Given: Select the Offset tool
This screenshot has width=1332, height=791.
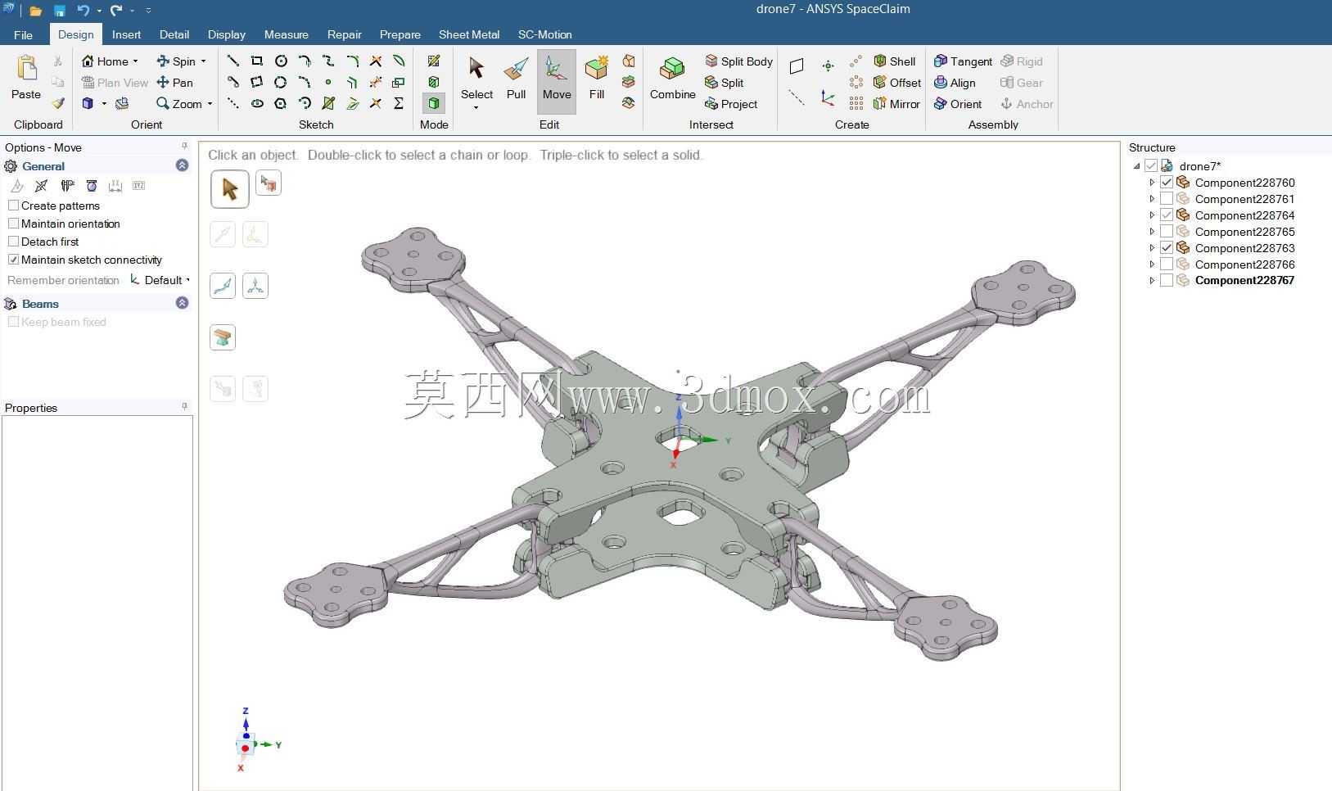Looking at the screenshot, I should 897,83.
